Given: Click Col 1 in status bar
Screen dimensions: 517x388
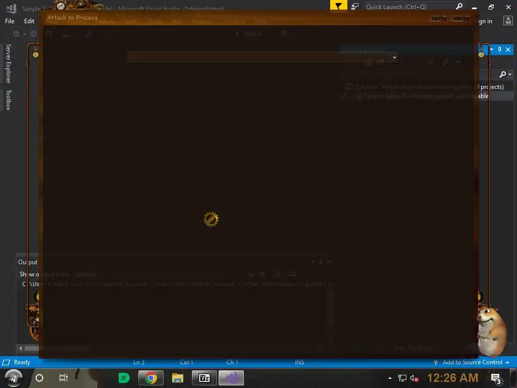Looking at the screenshot, I should pos(186,362).
